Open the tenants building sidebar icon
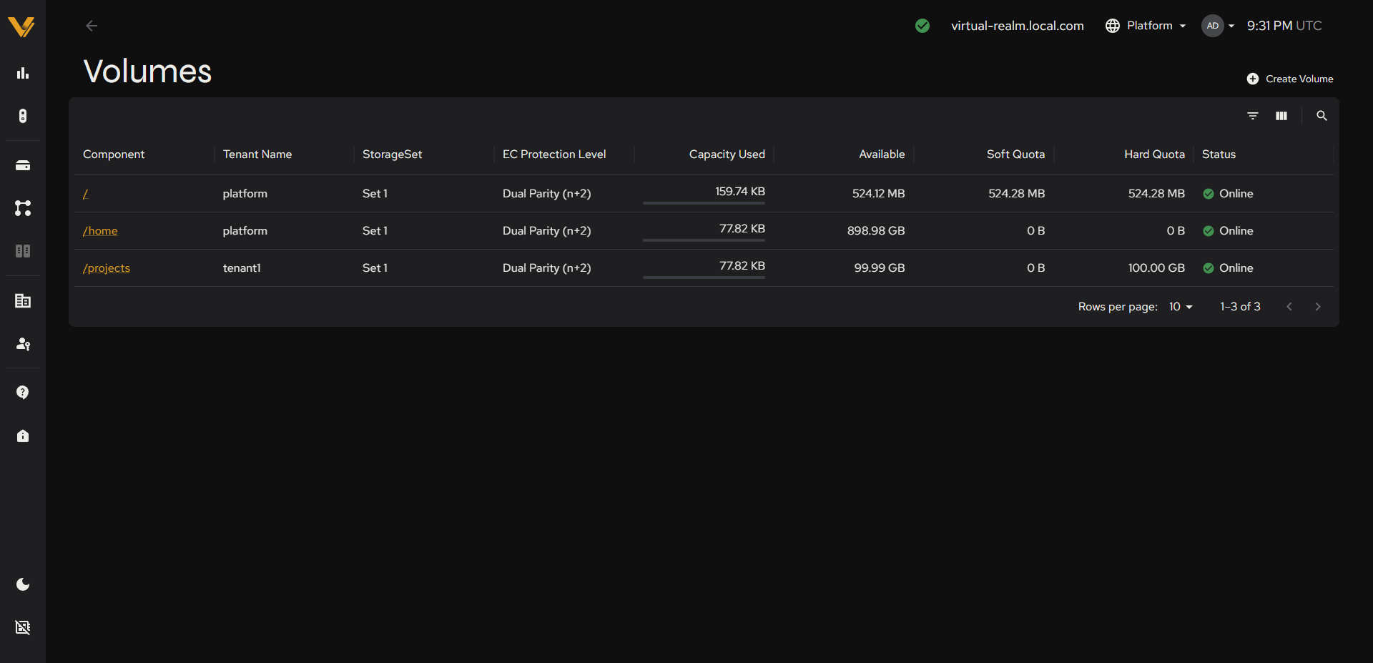Screen dimensions: 1373x663 pyautogui.click(x=23, y=301)
